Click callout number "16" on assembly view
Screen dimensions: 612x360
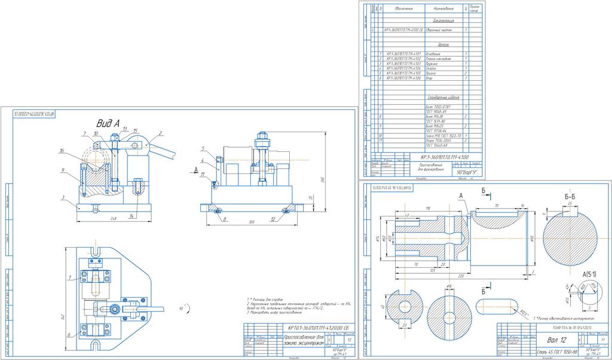pos(62,150)
